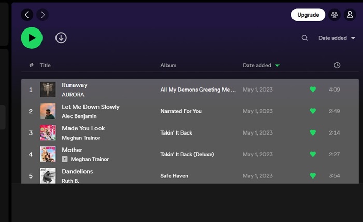Open the Meghan Trainor link under Mother
363x222 pixels.
[x=90, y=159]
